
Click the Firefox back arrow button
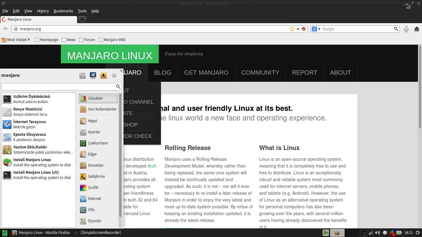tap(5, 29)
